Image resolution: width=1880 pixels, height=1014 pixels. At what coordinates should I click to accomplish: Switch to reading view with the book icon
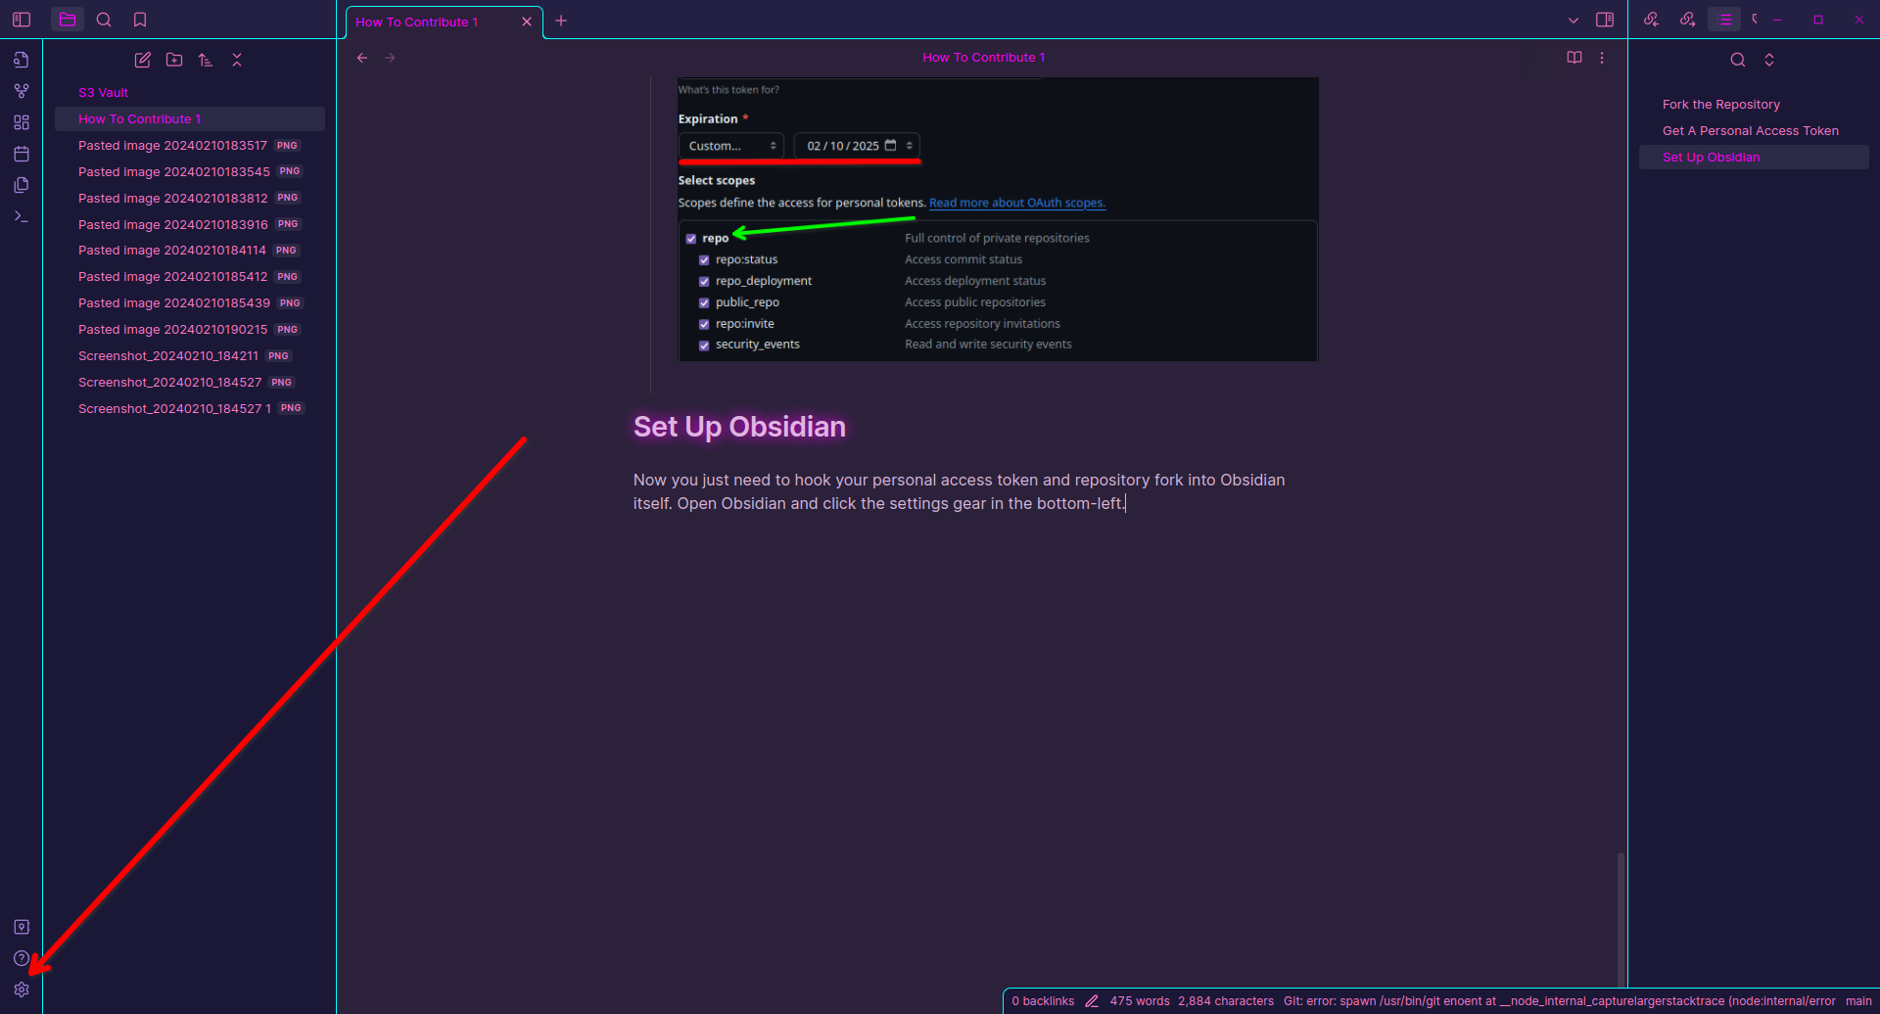[1574, 58]
